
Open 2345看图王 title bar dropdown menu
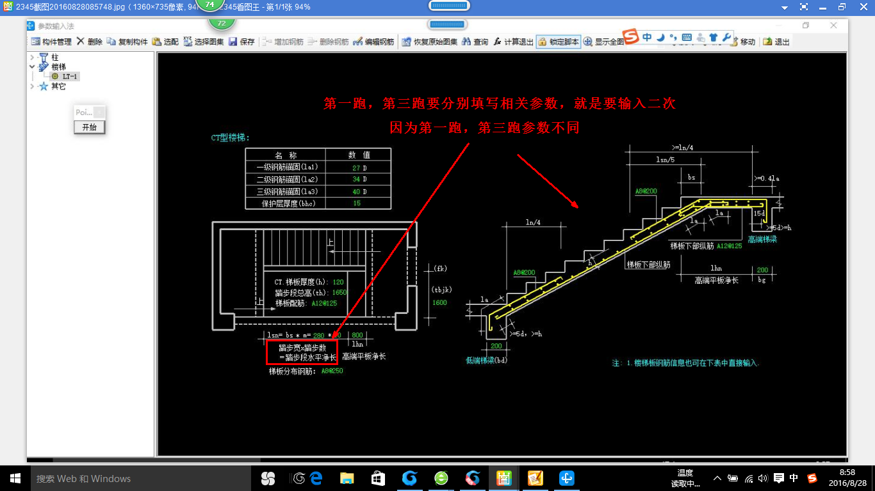click(784, 7)
